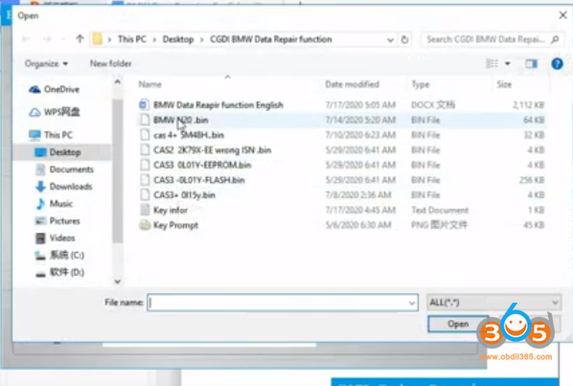Click the change view layout icon
This screenshot has height=386, width=573.
coord(492,63)
